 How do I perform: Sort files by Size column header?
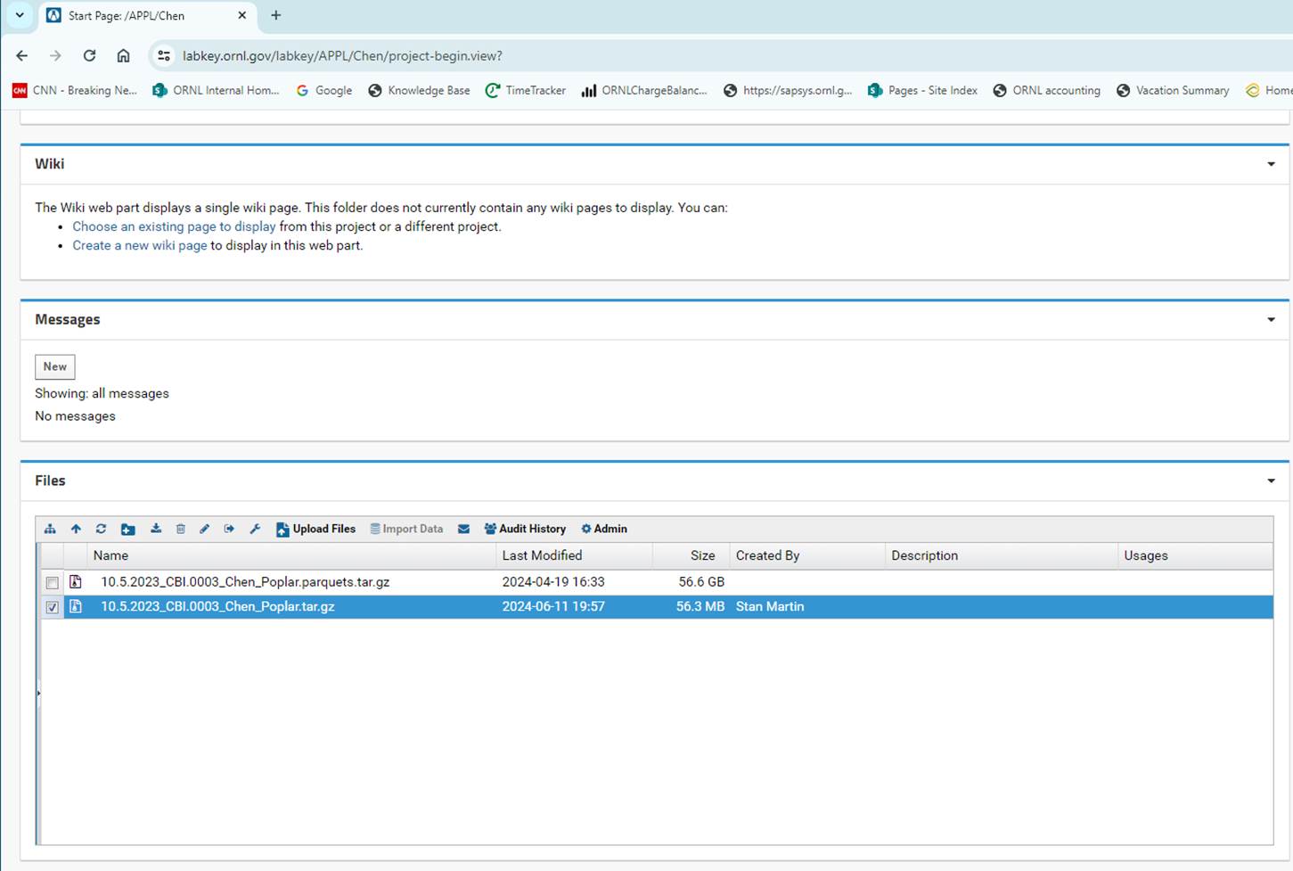point(692,555)
